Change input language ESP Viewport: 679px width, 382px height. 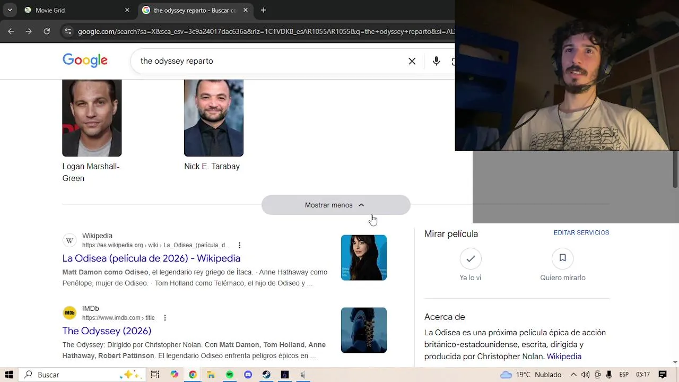pos(624,375)
